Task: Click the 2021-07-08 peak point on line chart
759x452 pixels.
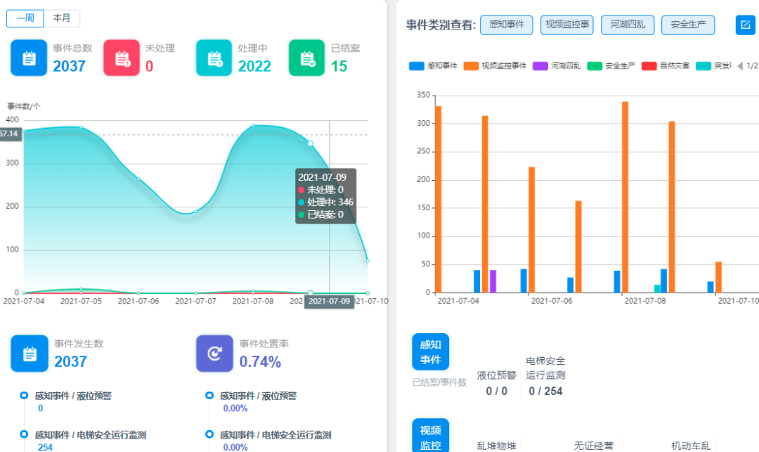Action: click(253, 126)
